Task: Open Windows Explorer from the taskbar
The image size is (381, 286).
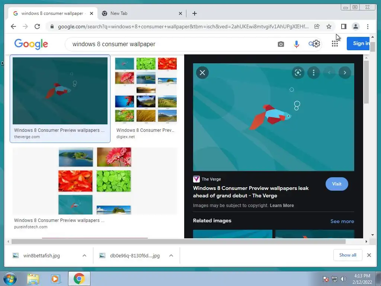Action: point(33,279)
